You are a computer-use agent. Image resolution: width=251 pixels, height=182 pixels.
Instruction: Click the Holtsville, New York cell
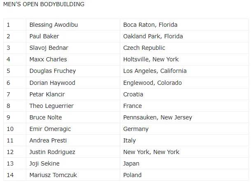(151, 59)
